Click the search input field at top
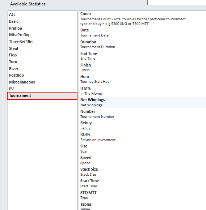The image size is (206, 210). (x=177, y=2)
